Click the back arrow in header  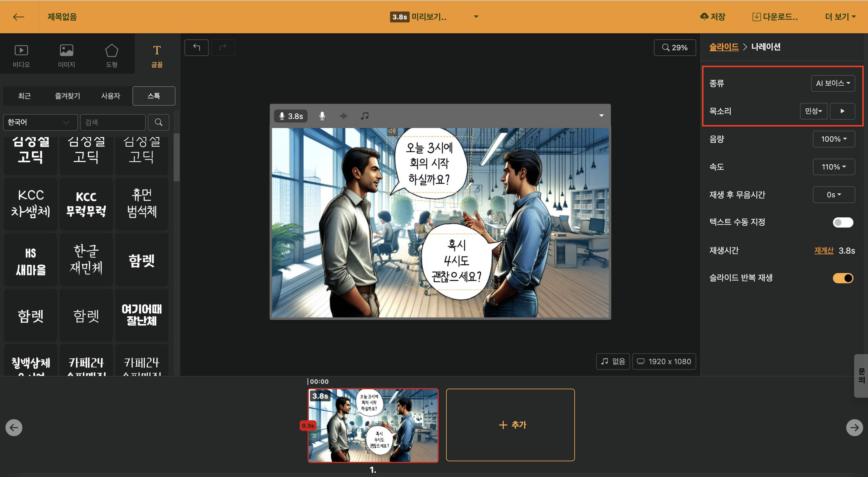click(x=18, y=17)
